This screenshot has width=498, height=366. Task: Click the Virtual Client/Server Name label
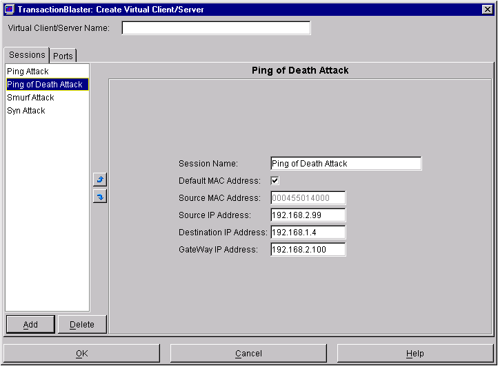click(59, 28)
